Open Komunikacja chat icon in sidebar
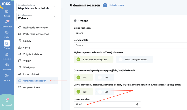This screenshot has height=110, width=187. (x=7, y=22)
